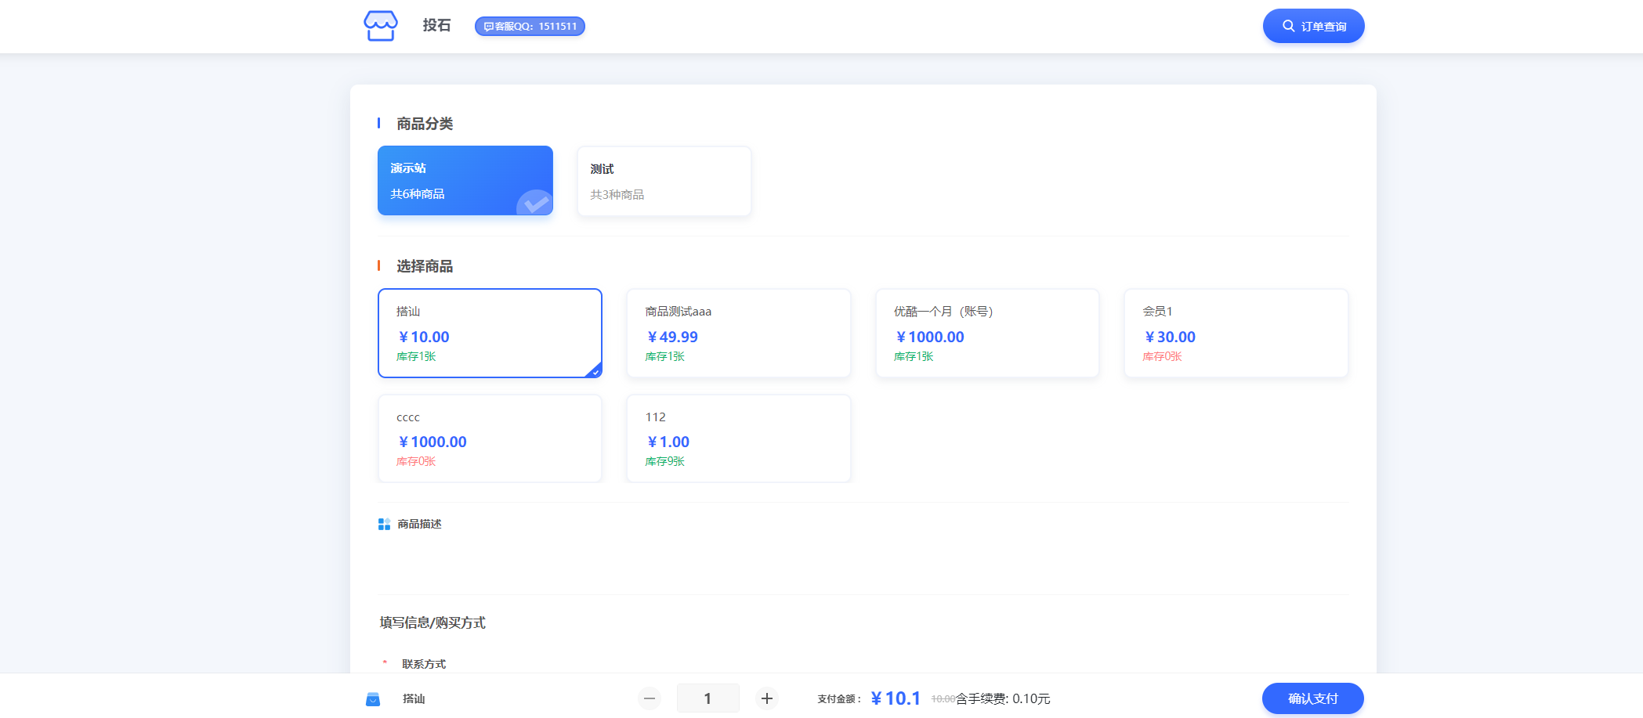The image size is (1643, 718).
Task: Click the plus quantity icon
Action: (767, 698)
